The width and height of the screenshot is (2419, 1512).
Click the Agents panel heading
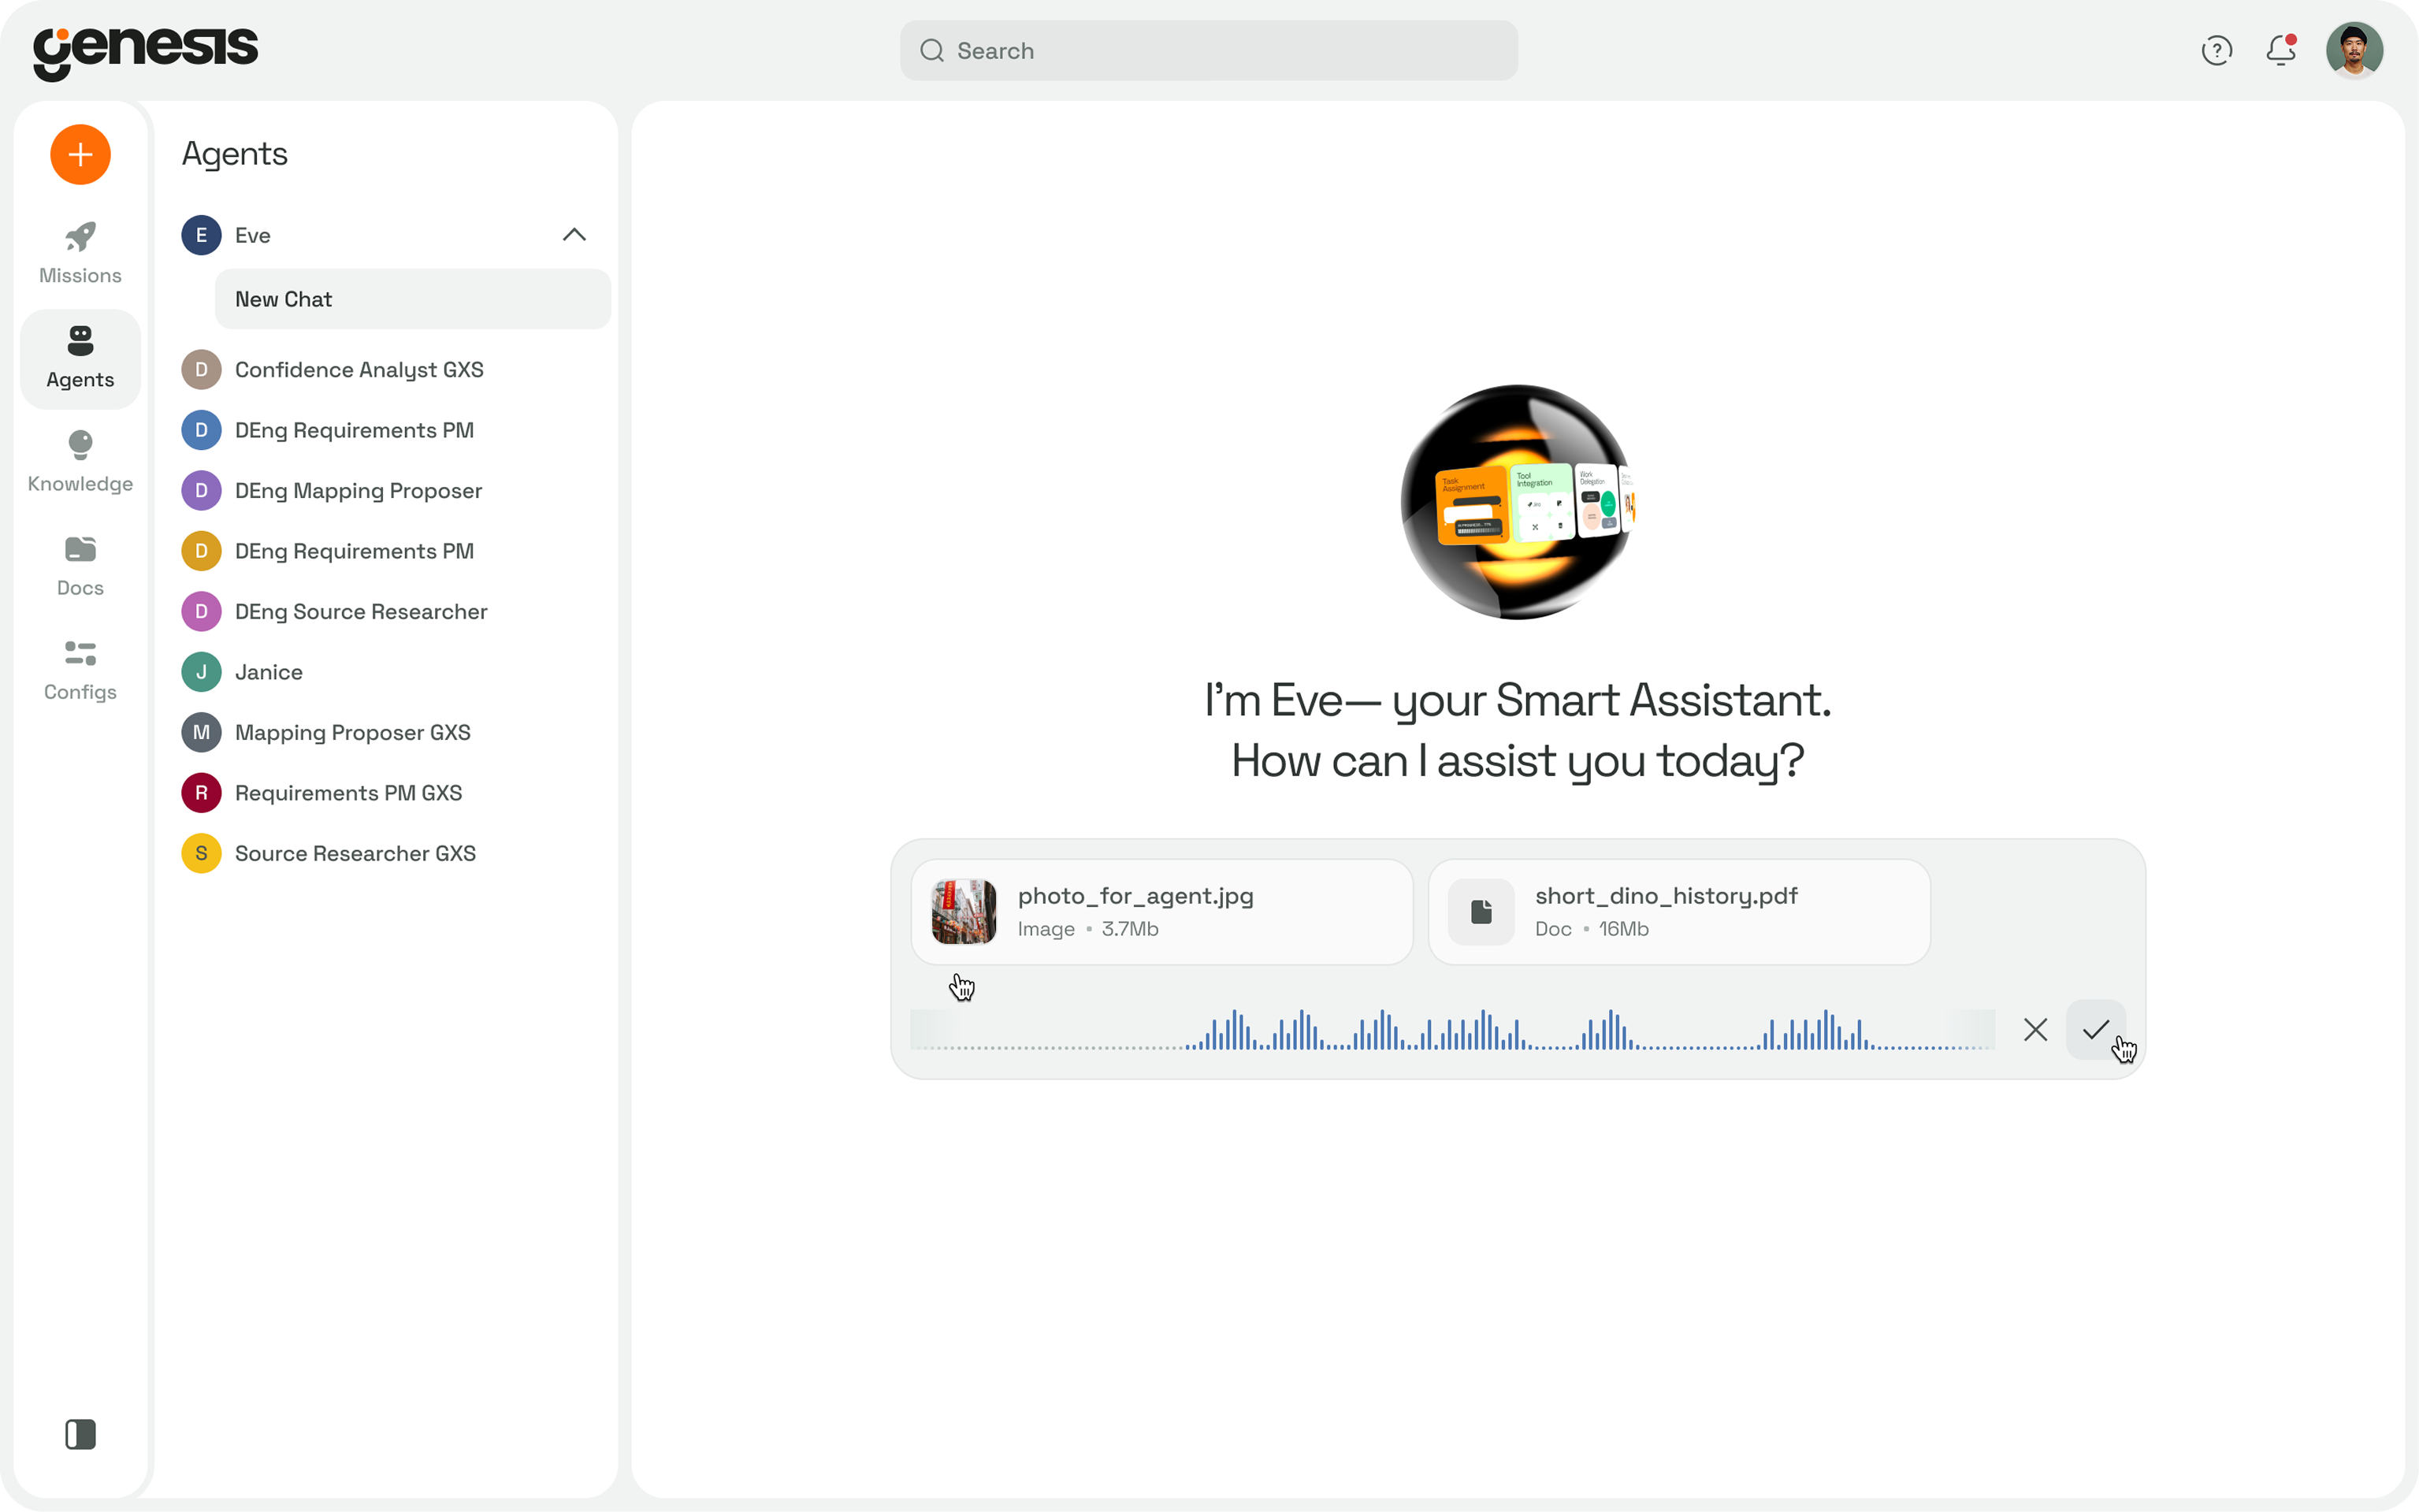[234, 154]
